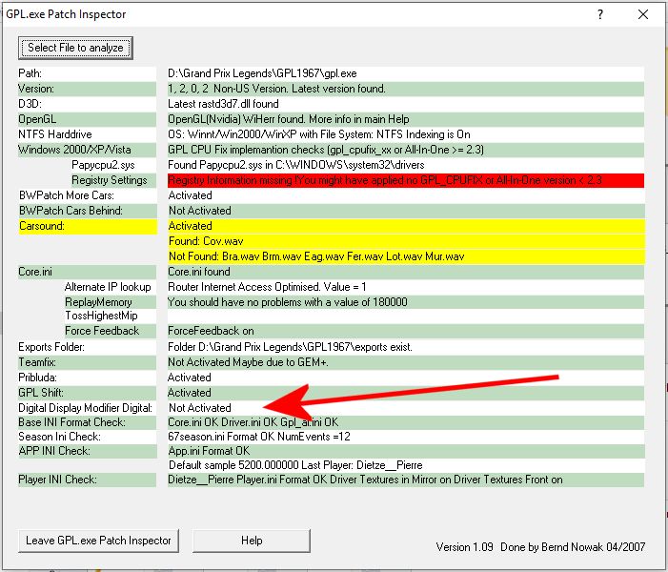Select the OpenGL label row
668x572 pixels.
tap(87, 119)
